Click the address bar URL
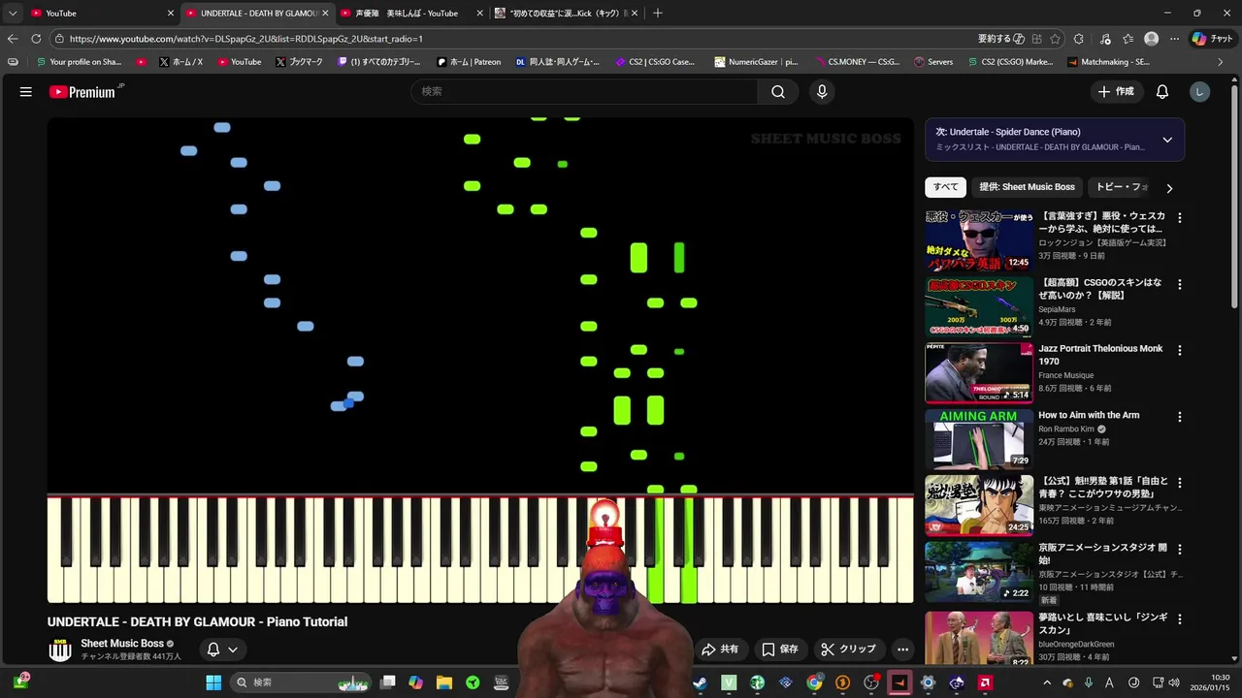This screenshot has width=1242, height=698. (245, 39)
